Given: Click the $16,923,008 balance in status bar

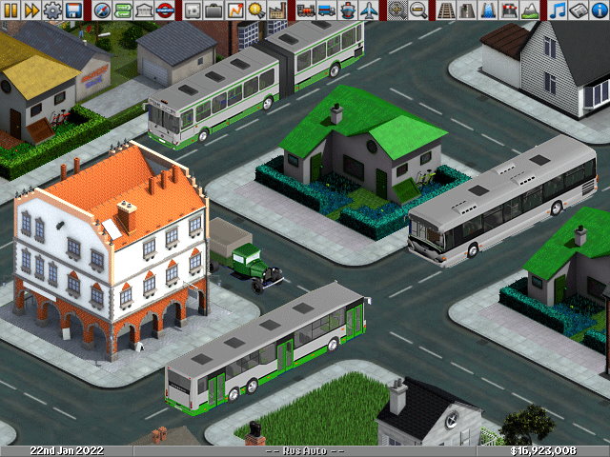Looking at the screenshot, I should click(543, 451).
